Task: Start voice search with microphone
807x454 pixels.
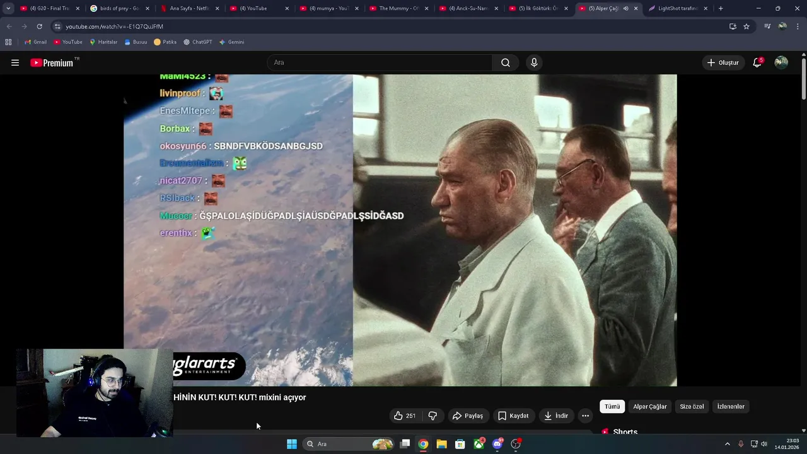Action: (534, 62)
